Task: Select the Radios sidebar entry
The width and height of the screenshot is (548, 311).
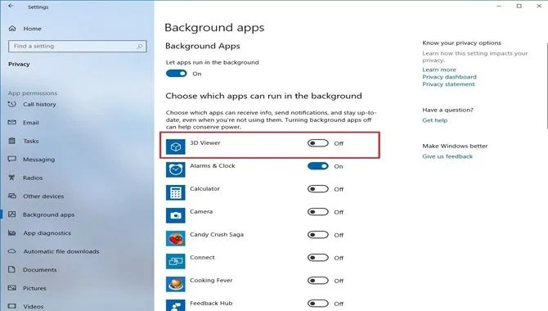Action: tap(33, 178)
